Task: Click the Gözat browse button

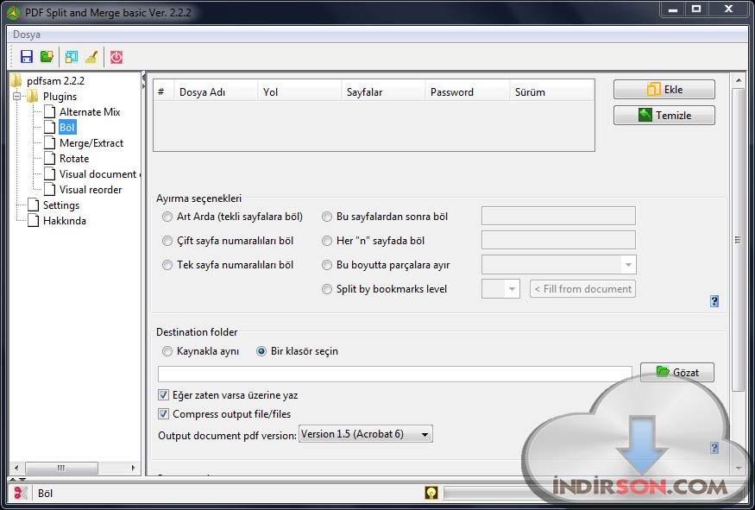Action: (x=677, y=372)
